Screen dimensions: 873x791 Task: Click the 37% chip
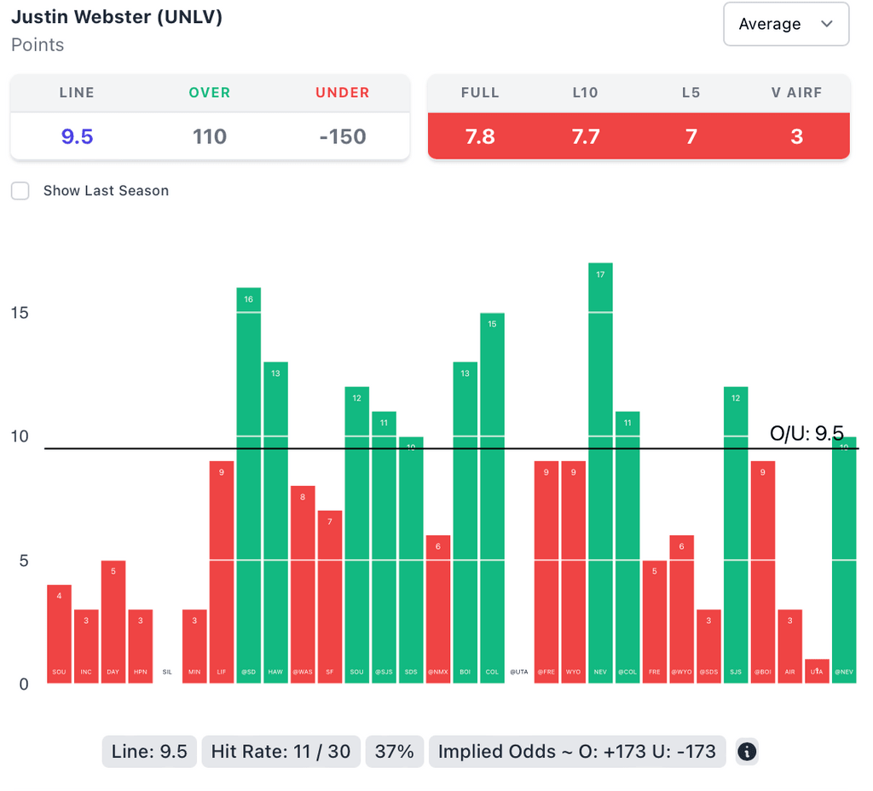[394, 752]
